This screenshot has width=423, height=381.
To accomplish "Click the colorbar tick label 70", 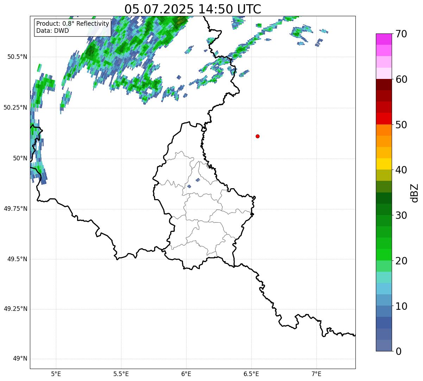I will click(x=401, y=34).
